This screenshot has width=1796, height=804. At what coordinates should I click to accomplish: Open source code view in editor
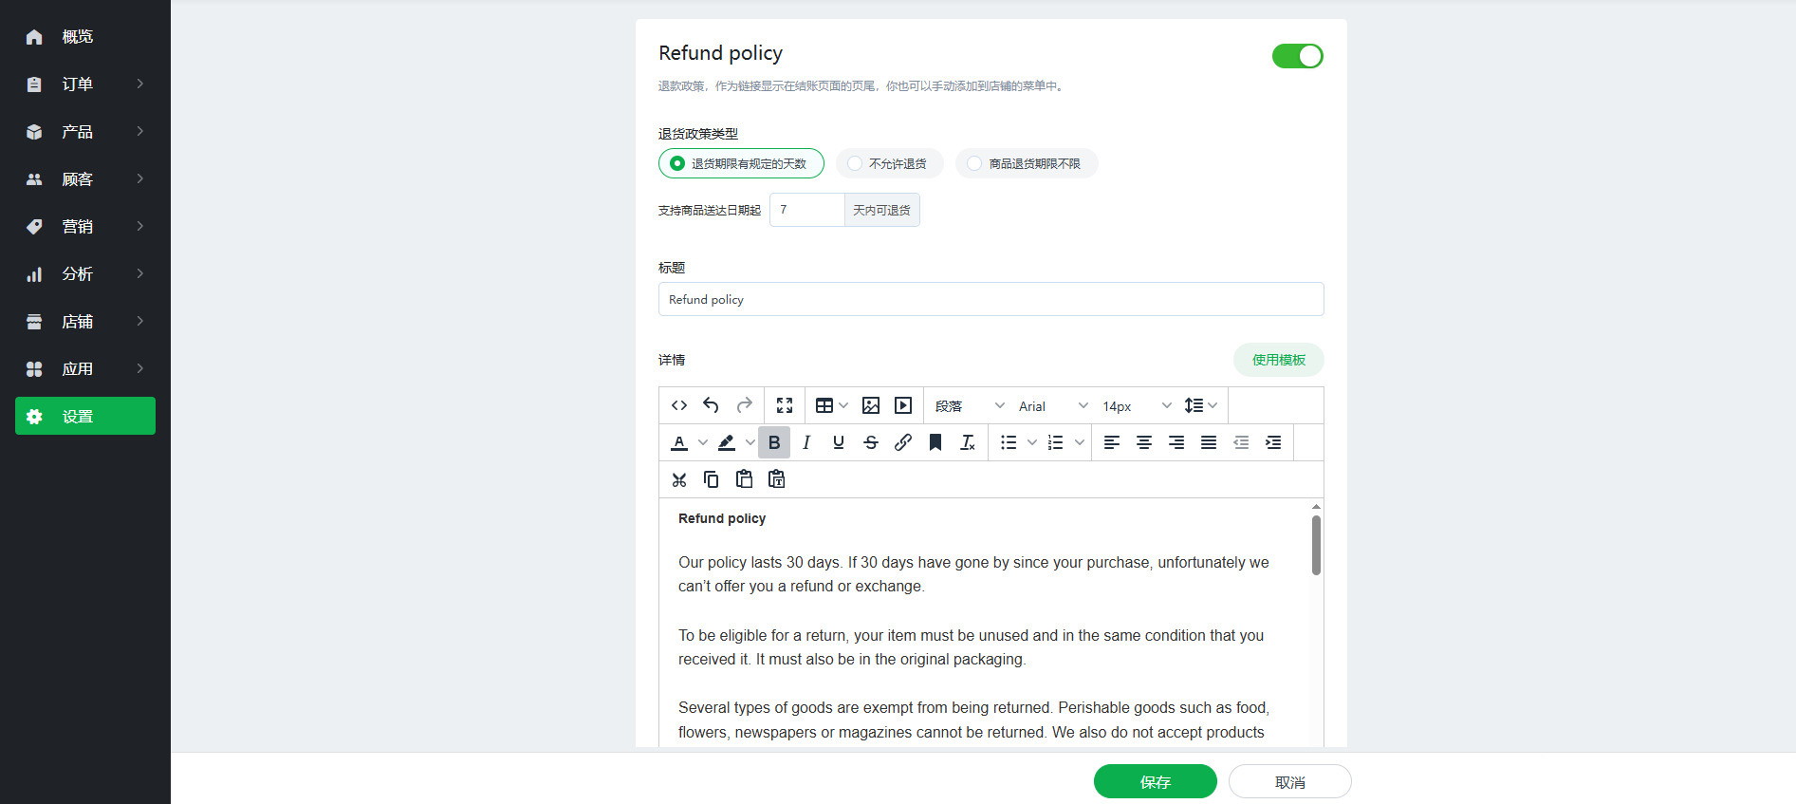pos(679,405)
